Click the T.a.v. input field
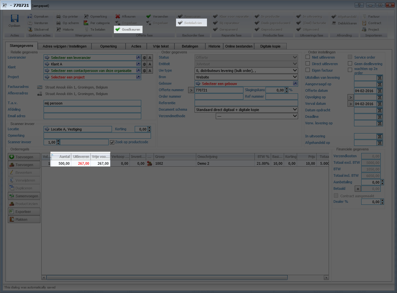The image size is (397, 293). click(x=92, y=103)
